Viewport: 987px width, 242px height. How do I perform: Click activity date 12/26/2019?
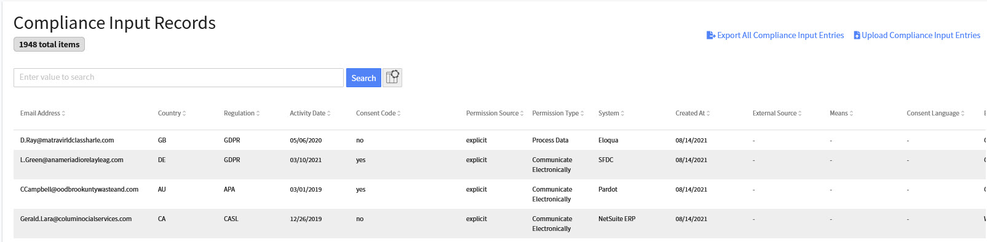point(306,219)
